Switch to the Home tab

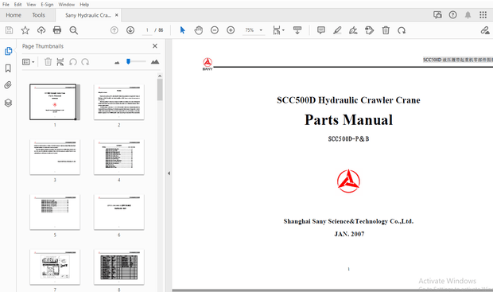[x=14, y=15]
